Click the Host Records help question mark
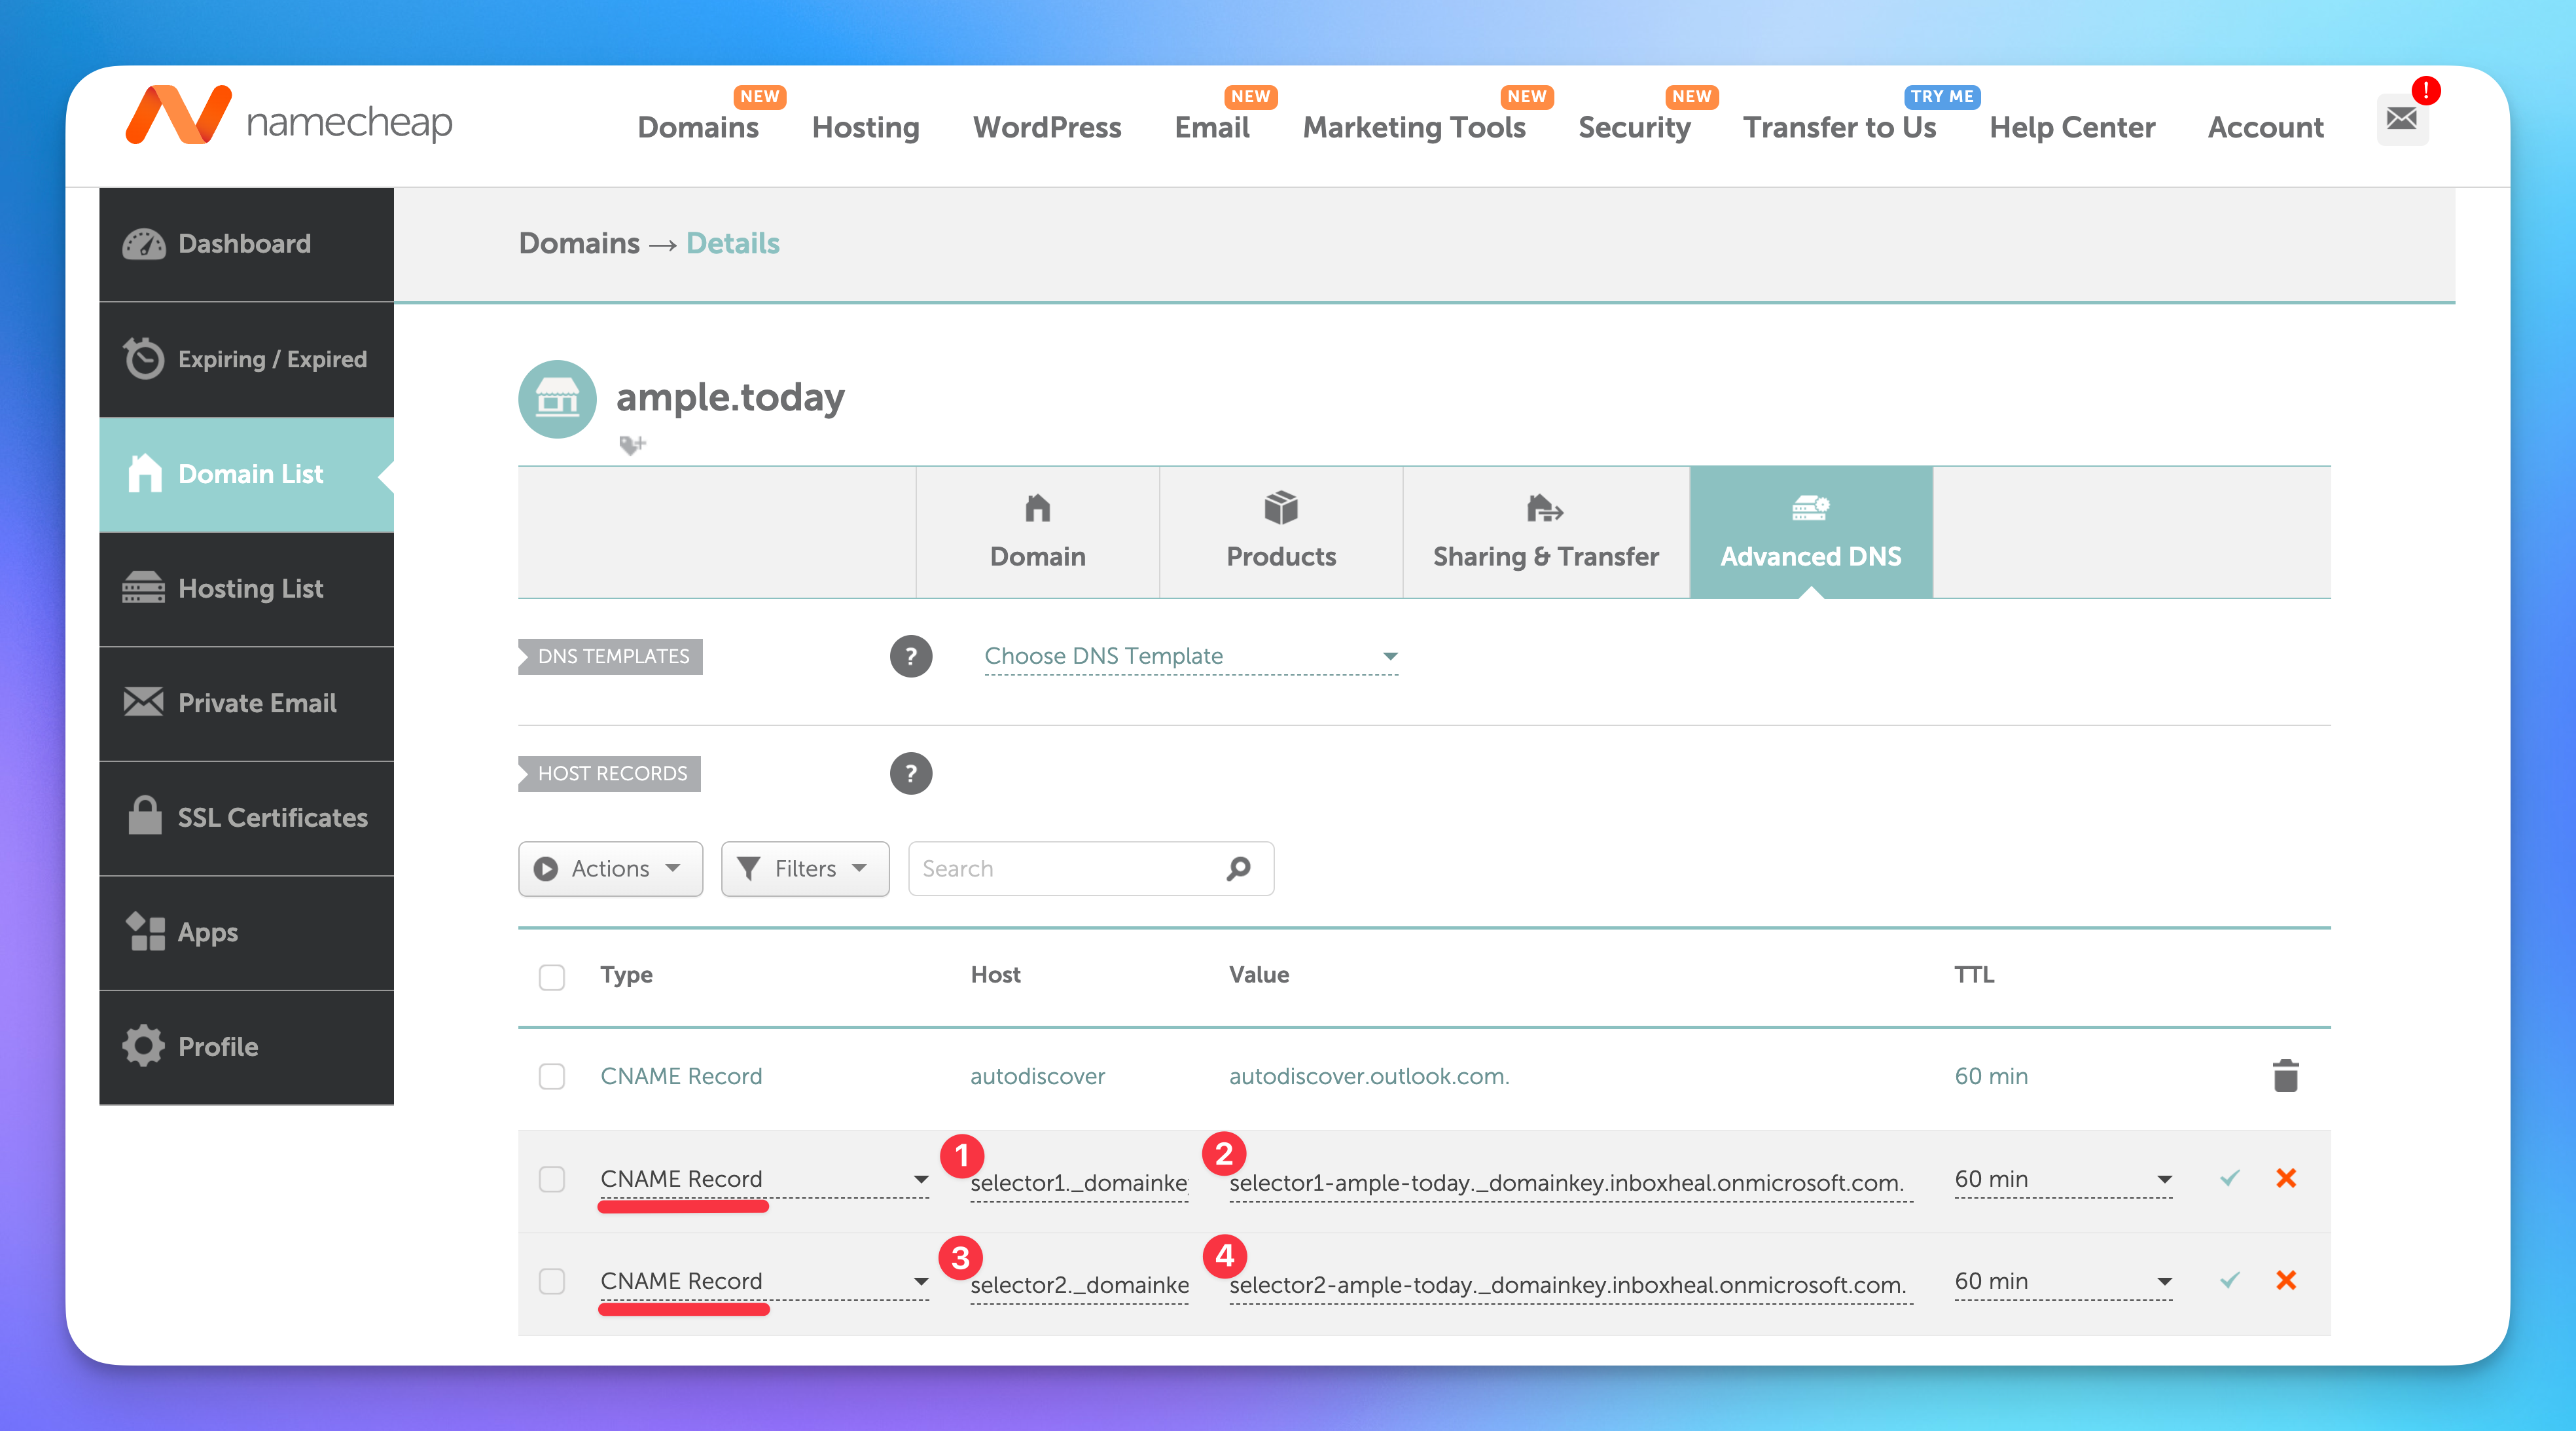The height and width of the screenshot is (1431, 2576). coord(910,773)
